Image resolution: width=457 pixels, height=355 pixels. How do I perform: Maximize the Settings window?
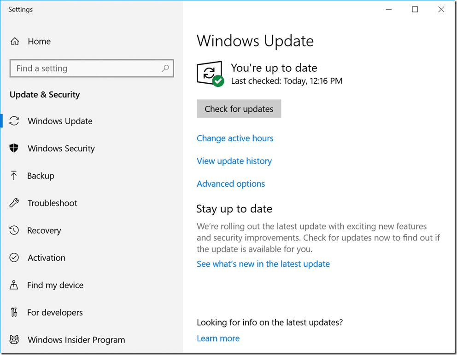click(415, 9)
